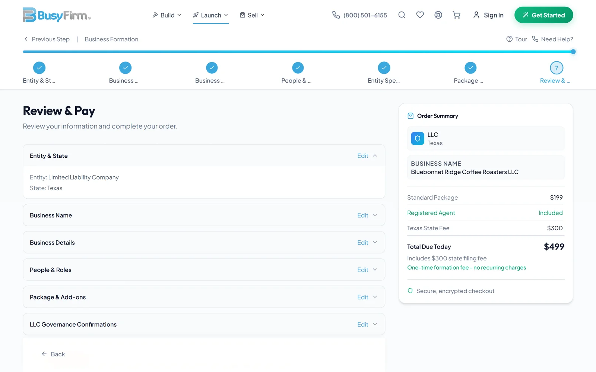Click the phone number (800) 501-6155
The width and height of the screenshot is (596, 372).
365,15
